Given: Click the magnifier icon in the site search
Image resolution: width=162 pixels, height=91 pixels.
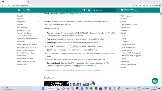Looking at the screenshot, I should [x=94, y=10].
